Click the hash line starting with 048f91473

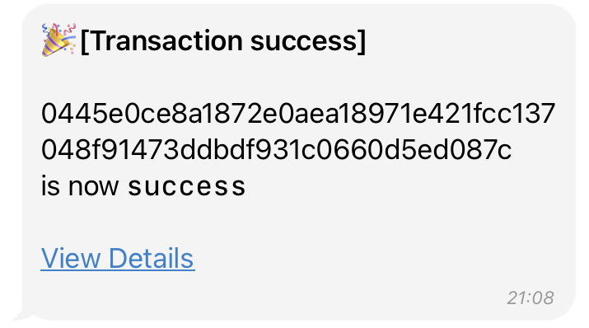277,149
